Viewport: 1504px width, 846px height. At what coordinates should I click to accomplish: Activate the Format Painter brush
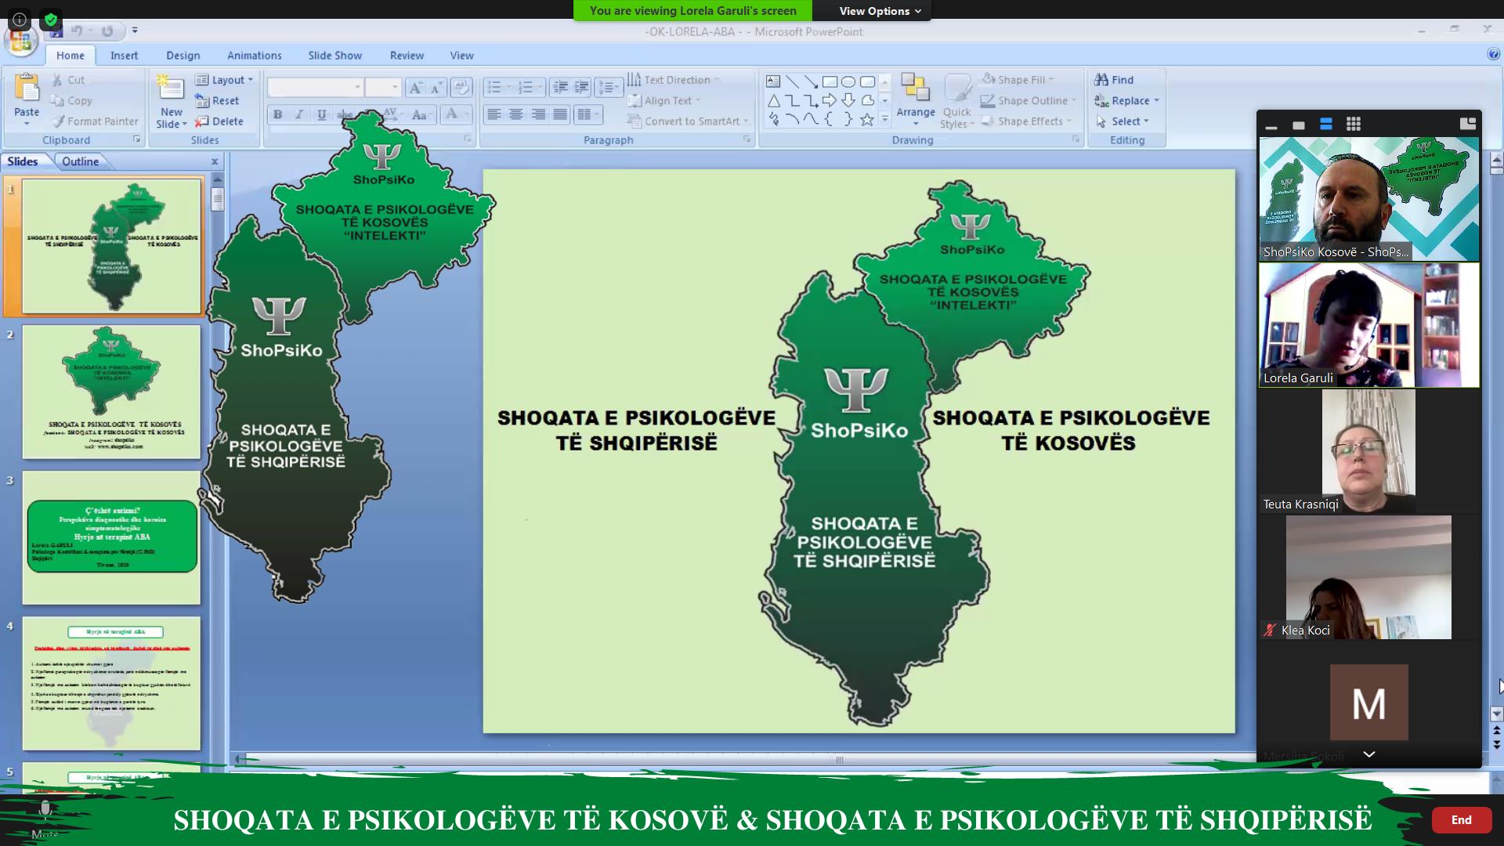95,121
